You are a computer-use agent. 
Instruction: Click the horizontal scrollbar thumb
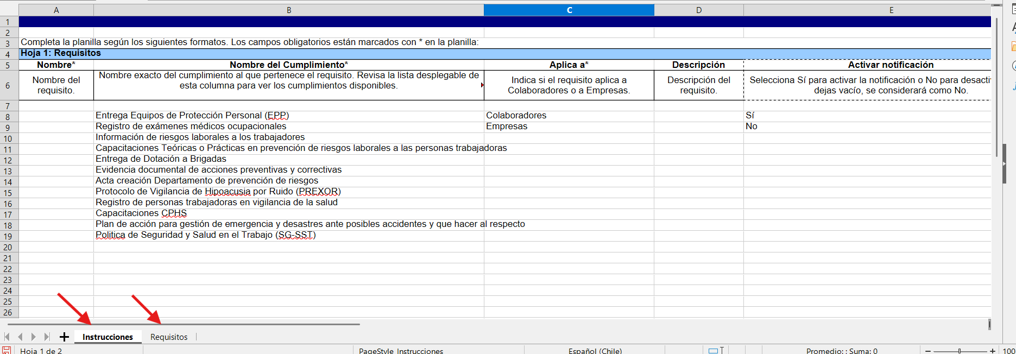tap(184, 324)
